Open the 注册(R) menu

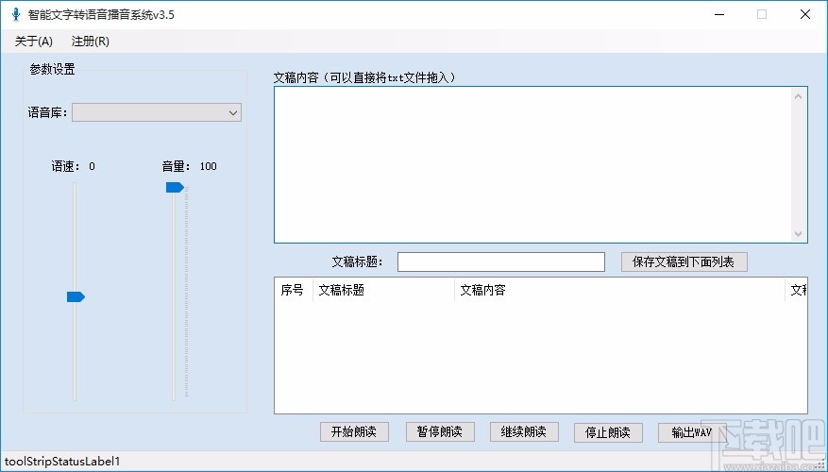coord(91,42)
